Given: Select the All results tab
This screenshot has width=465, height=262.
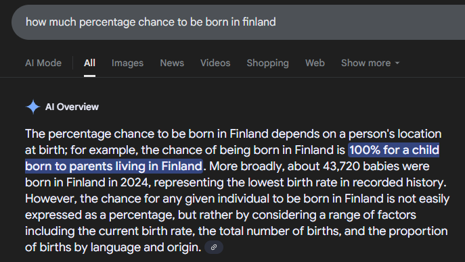Looking at the screenshot, I should (x=89, y=63).
